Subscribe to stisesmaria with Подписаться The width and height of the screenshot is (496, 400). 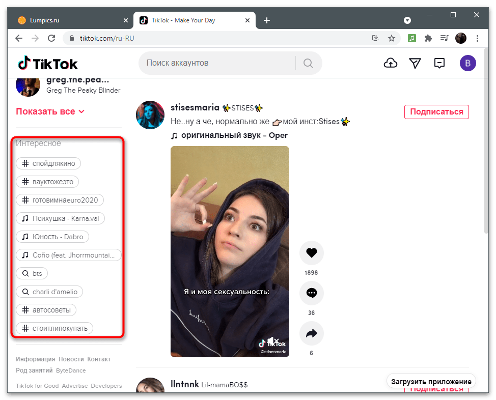[436, 112]
